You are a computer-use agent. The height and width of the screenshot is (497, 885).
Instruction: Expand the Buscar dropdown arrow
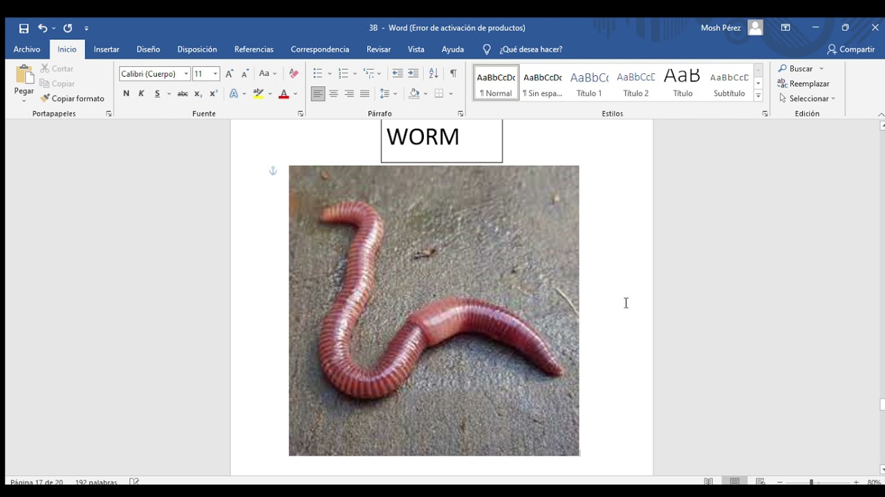(x=821, y=69)
